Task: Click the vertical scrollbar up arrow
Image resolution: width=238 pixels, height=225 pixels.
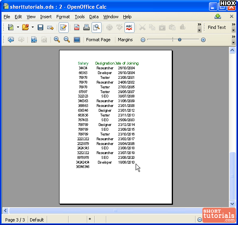Action: (232, 50)
